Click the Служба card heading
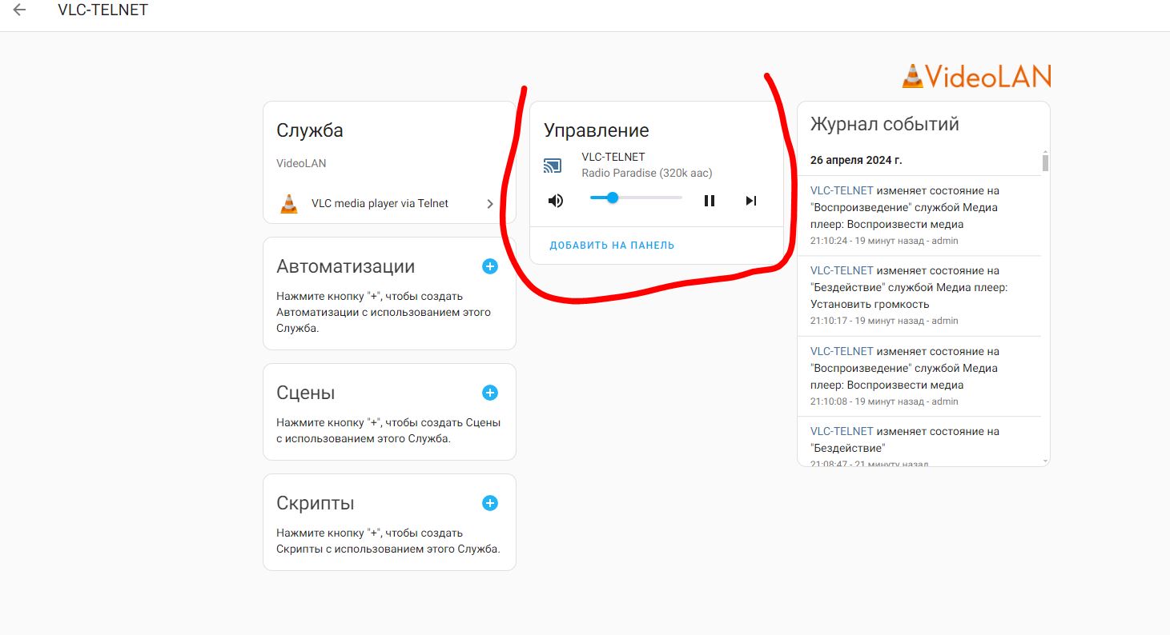The image size is (1170, 635). [x=310, y=130]
